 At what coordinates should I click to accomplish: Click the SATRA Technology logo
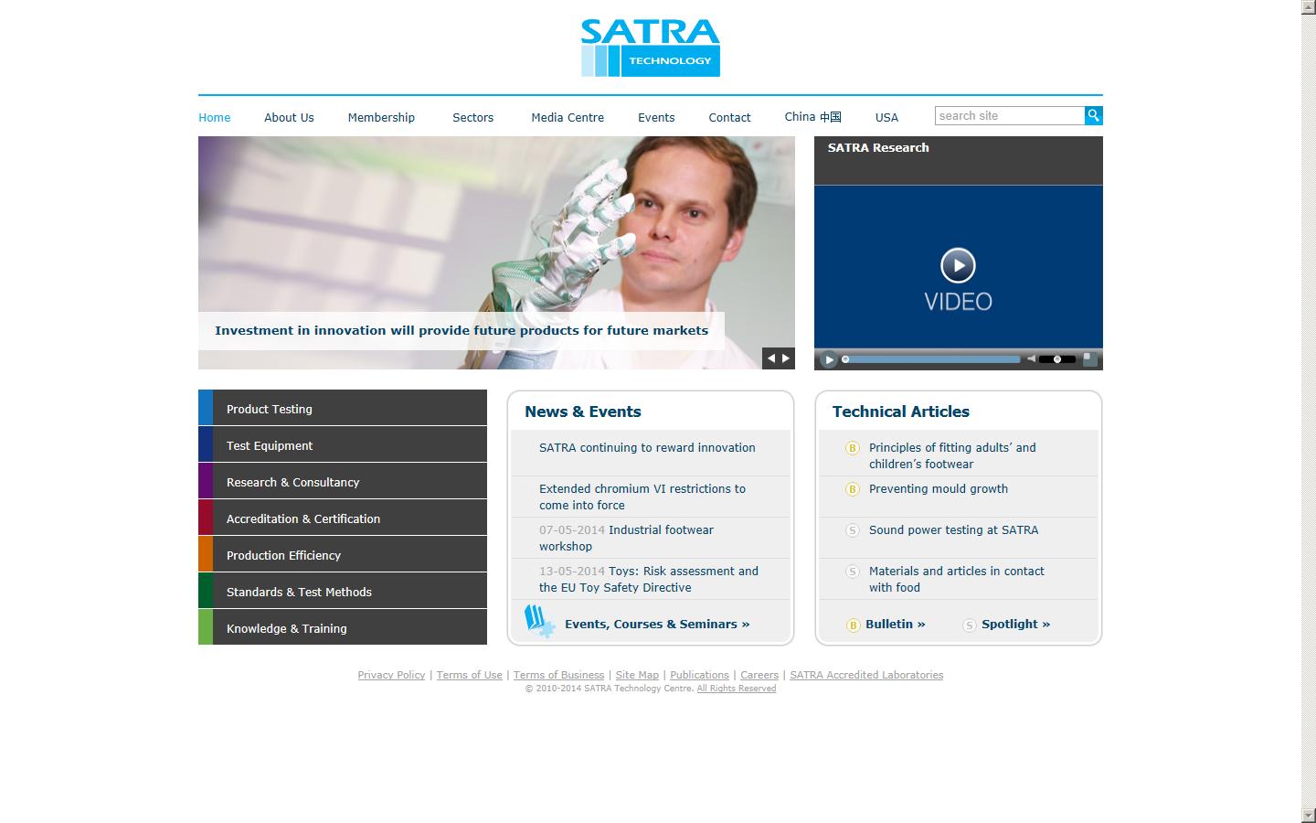[650, 47]
